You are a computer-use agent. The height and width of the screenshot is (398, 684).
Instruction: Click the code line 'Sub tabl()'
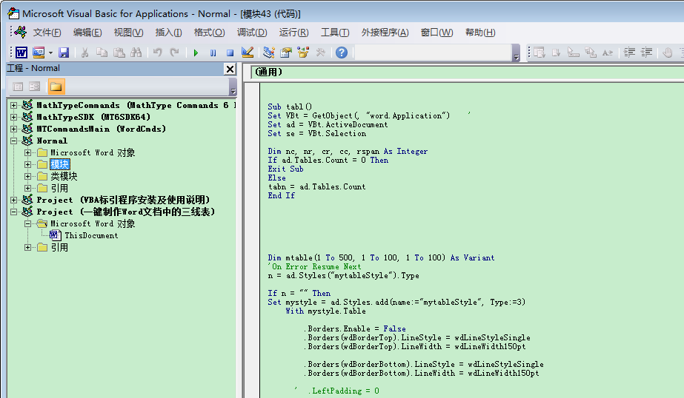coord(290,107)
